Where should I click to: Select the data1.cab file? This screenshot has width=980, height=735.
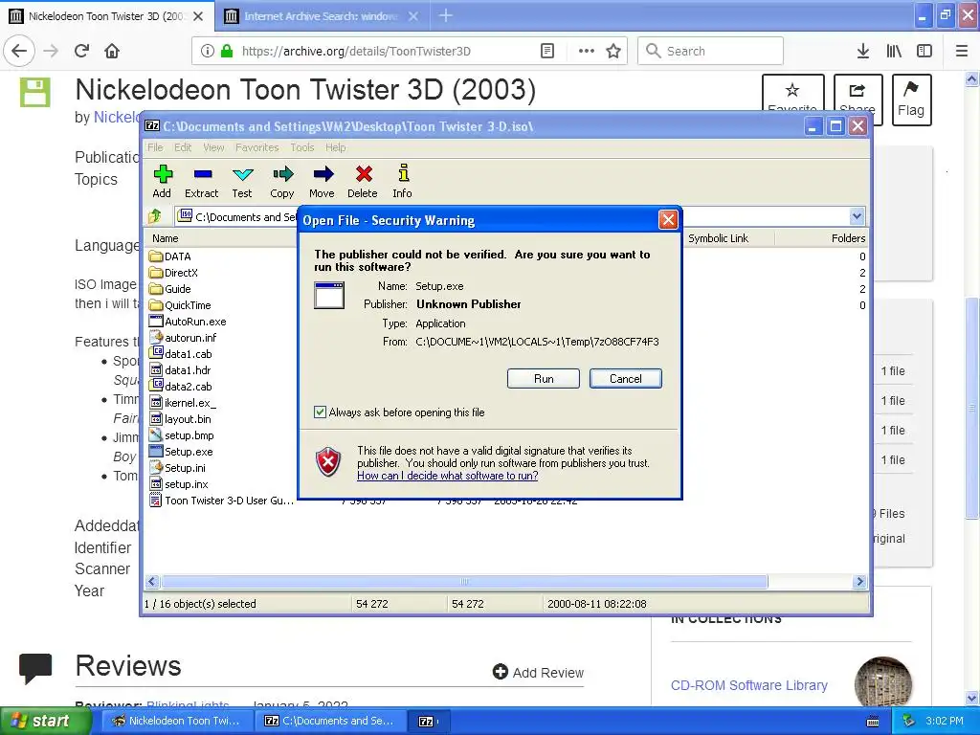[x=181, y=354]
